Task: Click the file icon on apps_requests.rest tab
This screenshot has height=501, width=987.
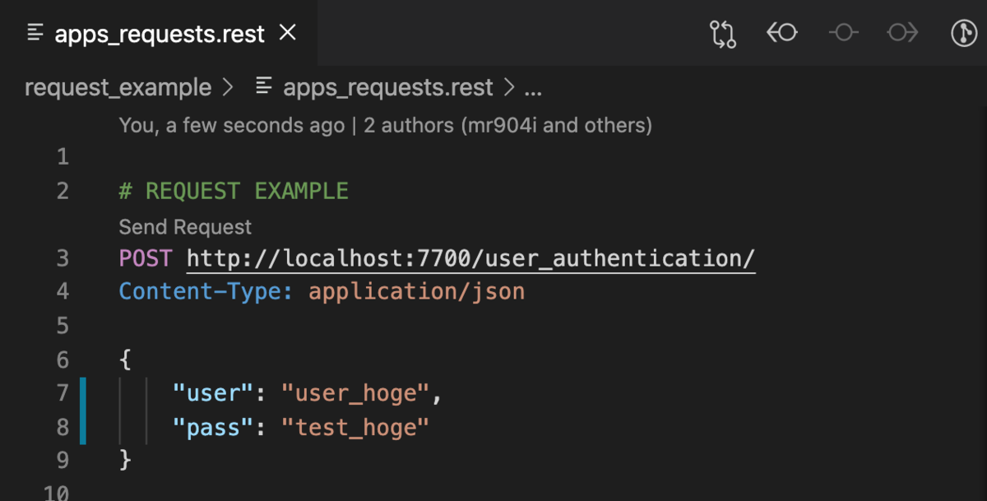Action: [x=35, y=33]
